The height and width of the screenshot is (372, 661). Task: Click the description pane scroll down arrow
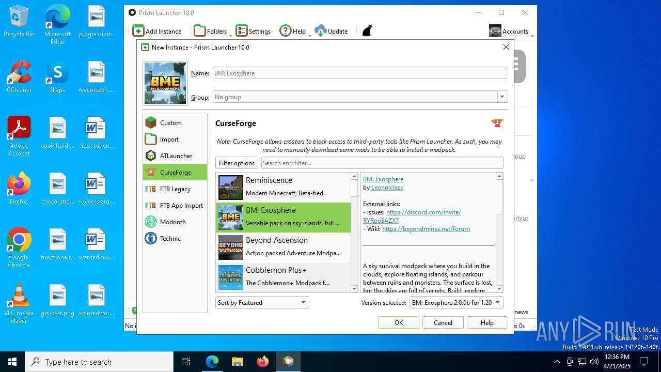499,289
